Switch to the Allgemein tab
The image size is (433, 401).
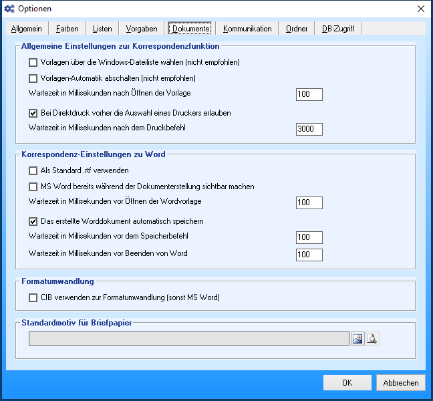pyautogui.click(x=27, y=29)
